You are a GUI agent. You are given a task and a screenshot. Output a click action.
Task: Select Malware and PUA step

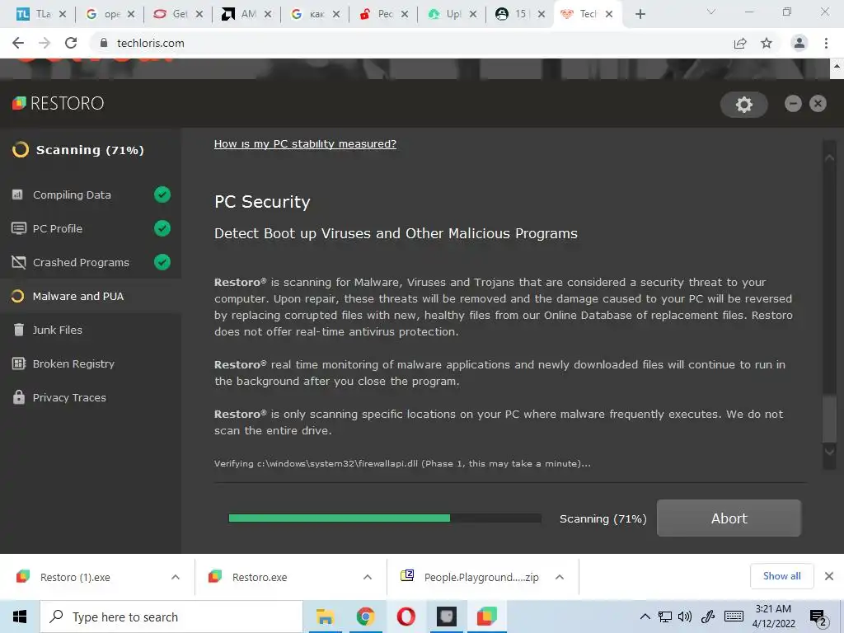pos(91,296)
